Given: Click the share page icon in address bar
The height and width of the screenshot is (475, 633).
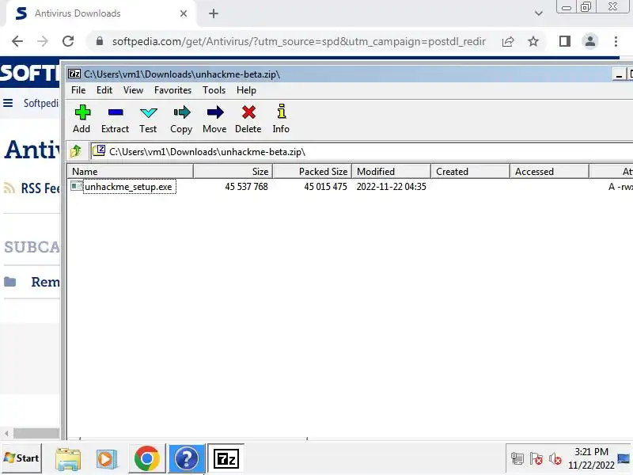Looking at the screenshot, I should [508, 42].
